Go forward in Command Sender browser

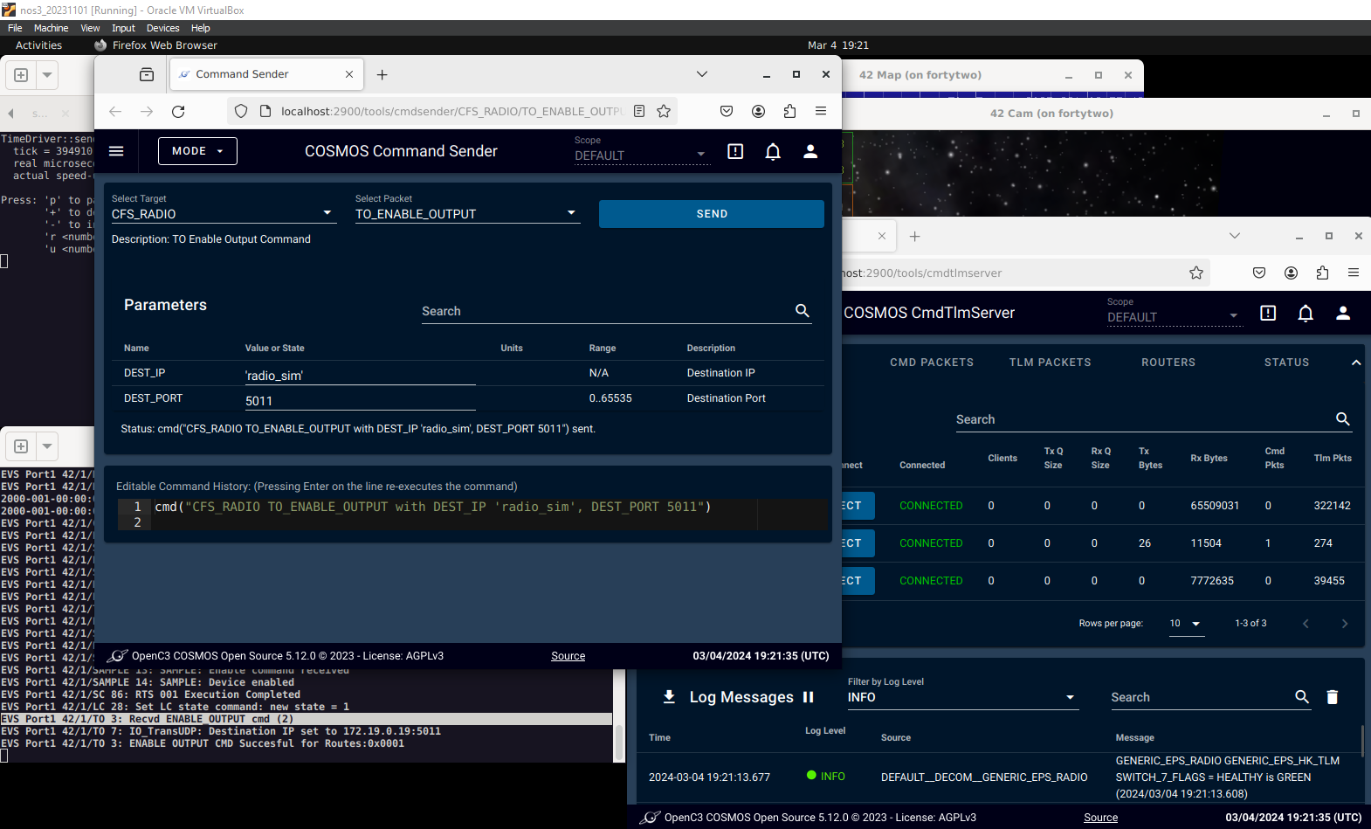coord(147,111)
